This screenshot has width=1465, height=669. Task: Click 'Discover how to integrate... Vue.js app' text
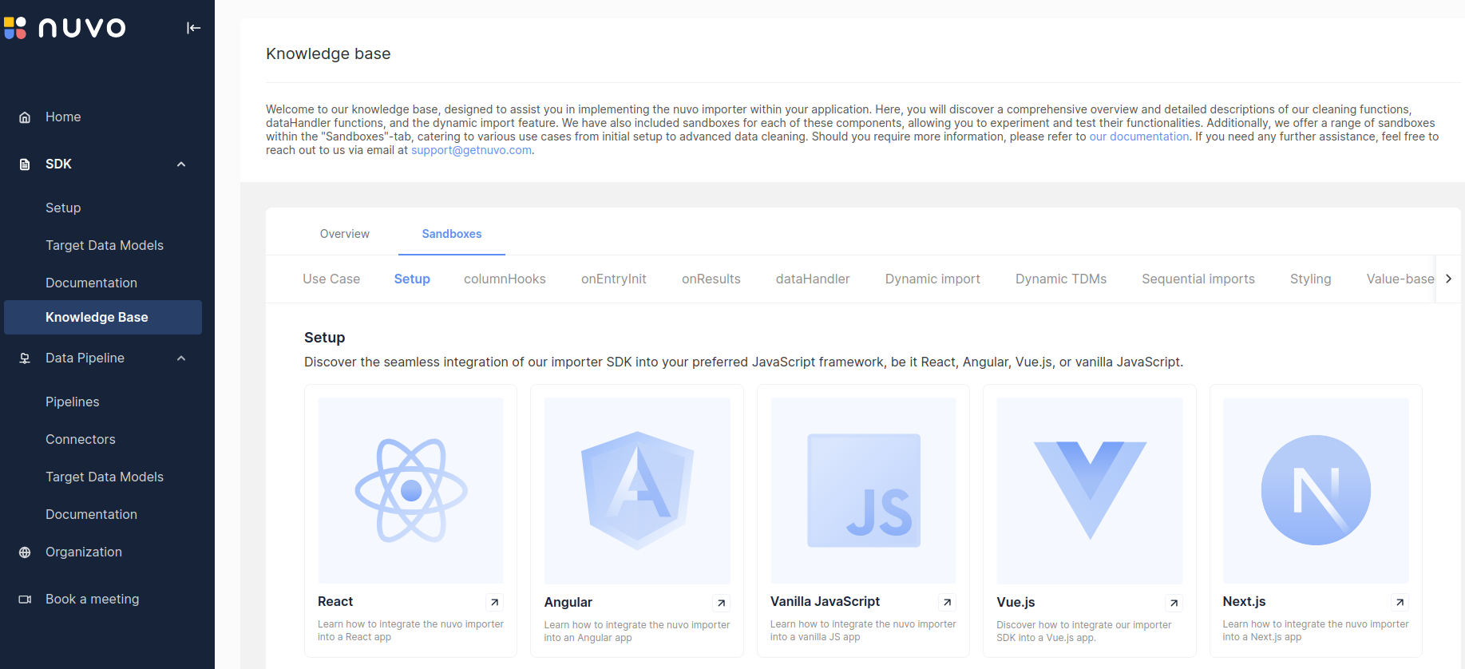click(1083, 631)
